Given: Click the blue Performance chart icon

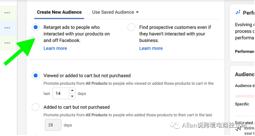Looking at the screenshot, I should click(x=238, y=12).
